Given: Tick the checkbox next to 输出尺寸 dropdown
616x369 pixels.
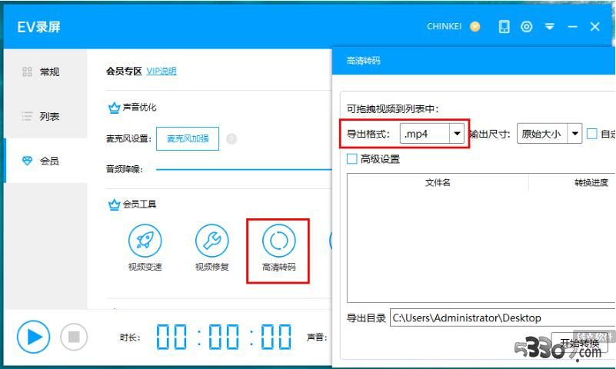Looking at the screenshot, I should [591, 134].
